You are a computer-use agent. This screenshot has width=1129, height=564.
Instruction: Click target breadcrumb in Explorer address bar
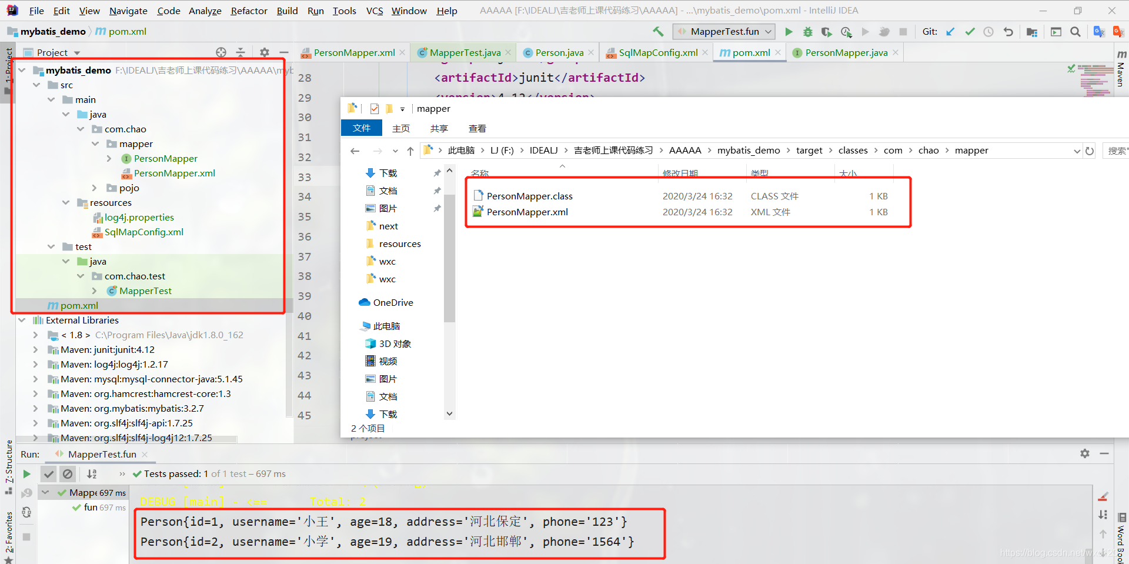click(809, 151)
